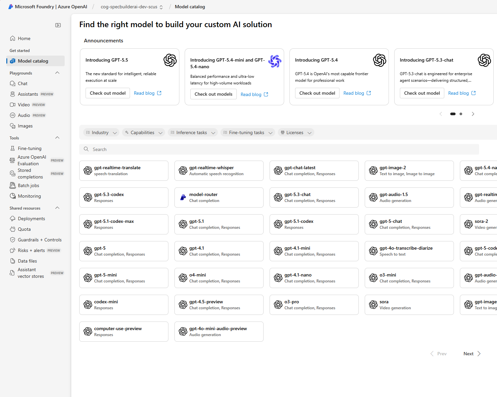Open Batch jobs page
Image resolution: width=497 pixels, height=397 pixels.
(35, 185)
